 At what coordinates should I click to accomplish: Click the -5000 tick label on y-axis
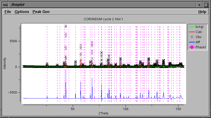click(x=12, y=92)
